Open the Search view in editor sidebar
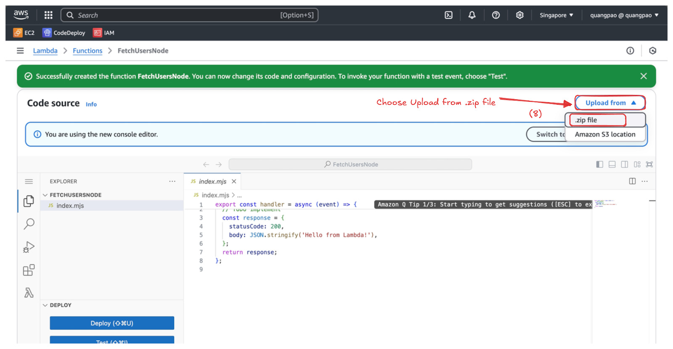 (x=29, y=224)
